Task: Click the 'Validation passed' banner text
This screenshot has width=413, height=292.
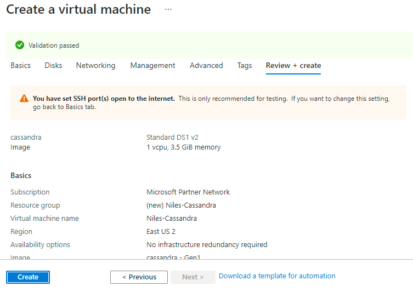Action: pos(54,45)
